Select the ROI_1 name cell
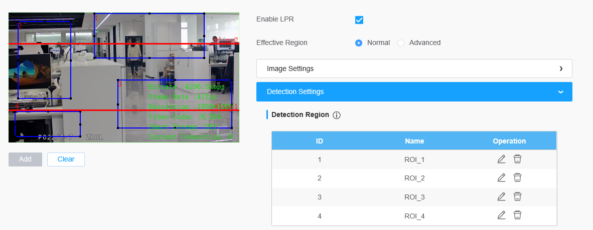Image resolution: width=593 pixels, height=230 pixels. tap(414, 159)
